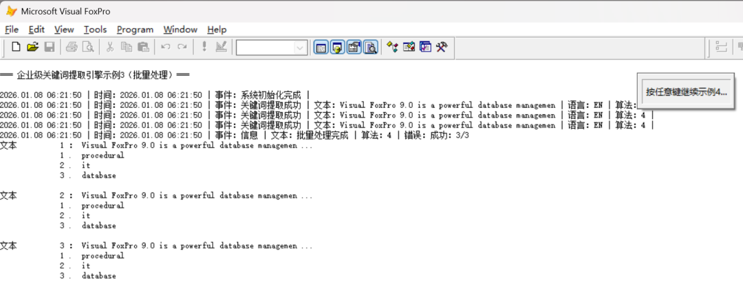743x291 pixels.
Task: Click the Microsoft Visual FoxPro title text
Action: coord(66,12)
